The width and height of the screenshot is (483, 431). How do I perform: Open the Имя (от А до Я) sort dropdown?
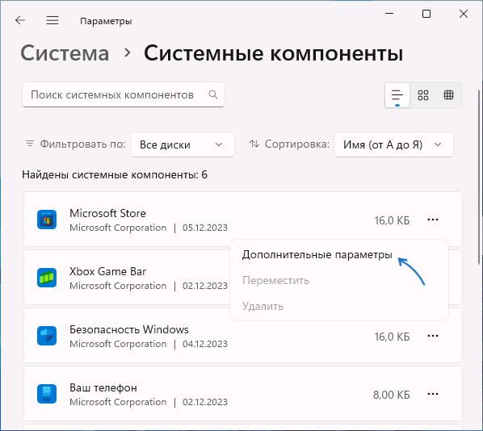click(393, 144)
